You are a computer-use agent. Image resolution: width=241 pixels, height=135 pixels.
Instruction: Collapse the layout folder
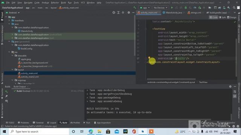pos(12,69)
